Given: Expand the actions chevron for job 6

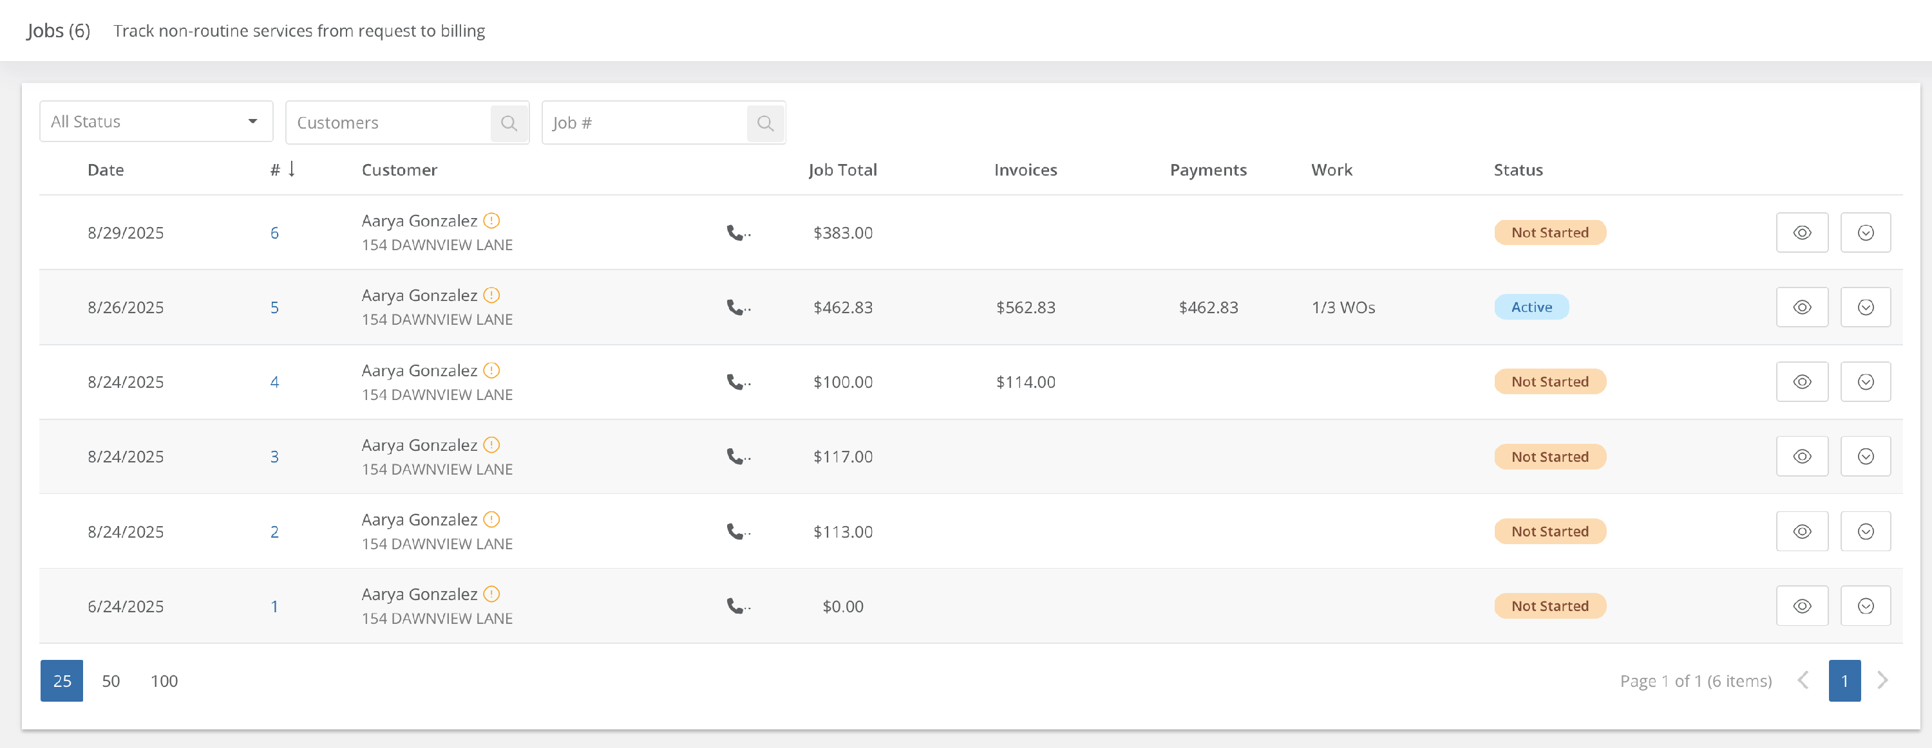Looking at the screenshot, I should click(x=1865, y=233).
